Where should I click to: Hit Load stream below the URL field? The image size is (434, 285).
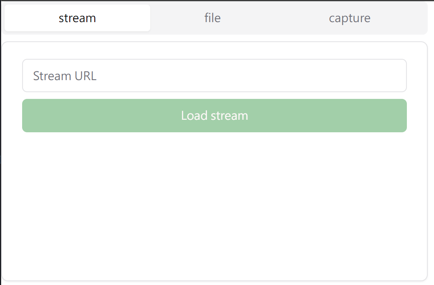click(x=214, y=116)
